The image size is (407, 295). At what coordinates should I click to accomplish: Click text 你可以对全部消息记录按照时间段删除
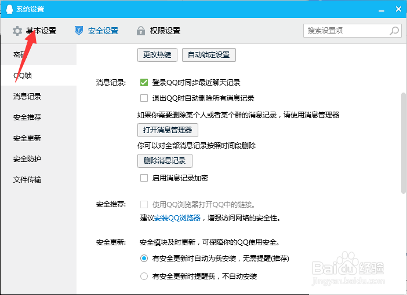coord(197,146)
